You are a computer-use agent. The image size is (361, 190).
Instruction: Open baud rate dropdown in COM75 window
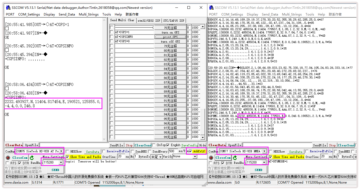(x=61, y=162)
